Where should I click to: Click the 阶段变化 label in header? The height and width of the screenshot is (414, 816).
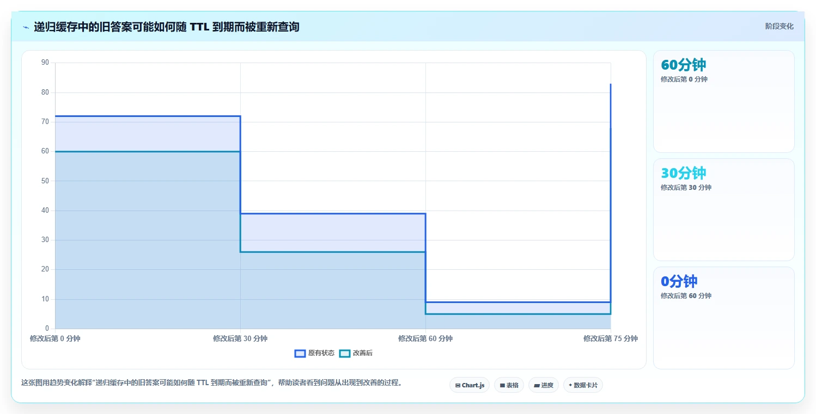779,26
